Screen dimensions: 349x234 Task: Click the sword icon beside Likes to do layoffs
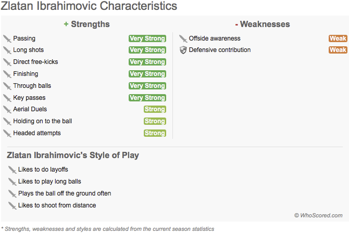13,170
